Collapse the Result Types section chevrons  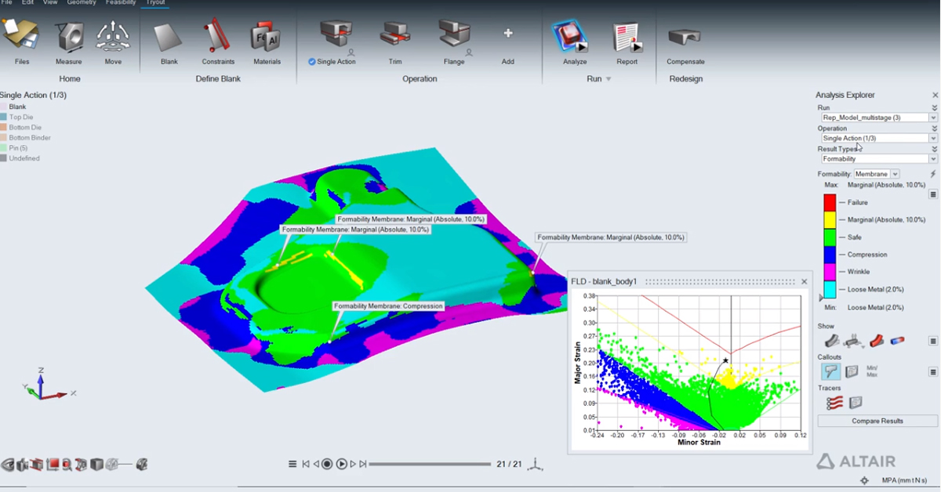pos(934,148)
